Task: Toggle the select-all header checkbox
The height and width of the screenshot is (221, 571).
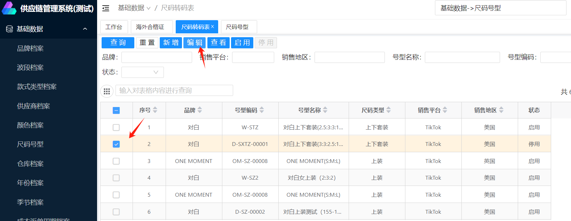Action: (x=116, y=110)
